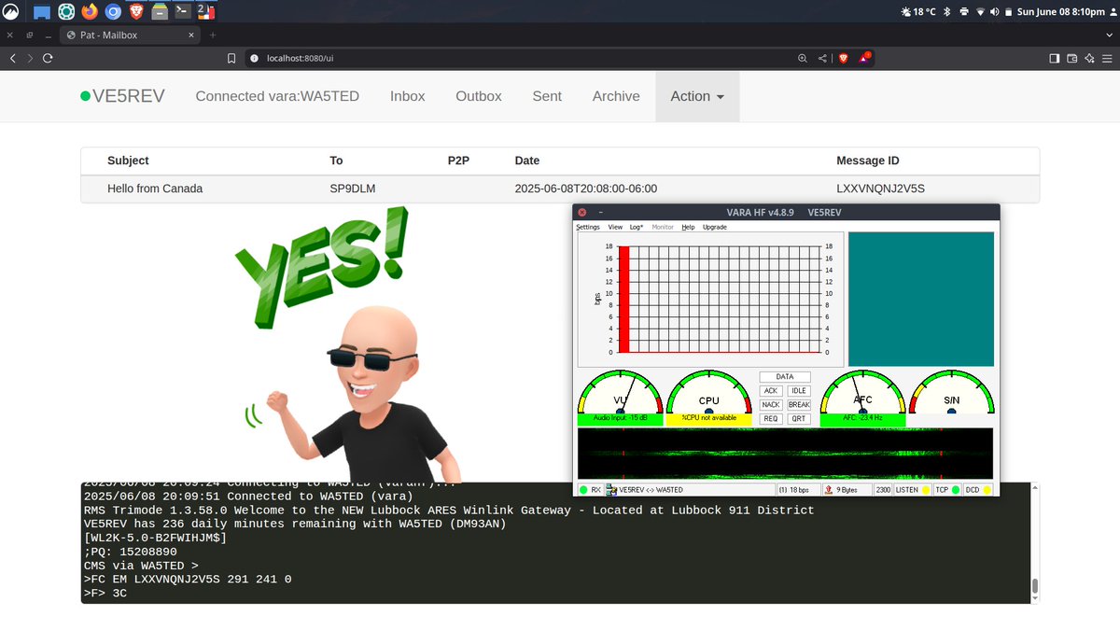Open the Upgrade menu in VARA HF
Viewport: 1120px width, 630px height.
[714, 227]
